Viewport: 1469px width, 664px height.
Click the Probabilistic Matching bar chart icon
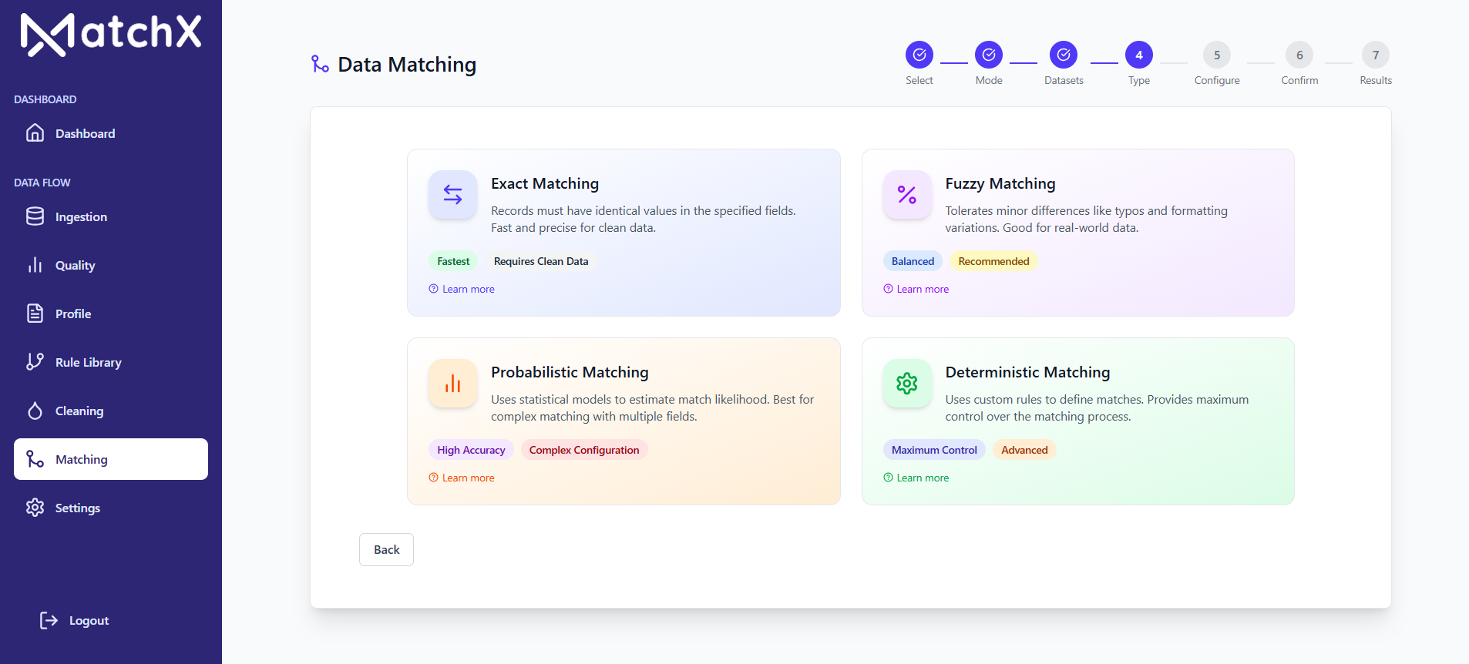[x=452, y=384]
